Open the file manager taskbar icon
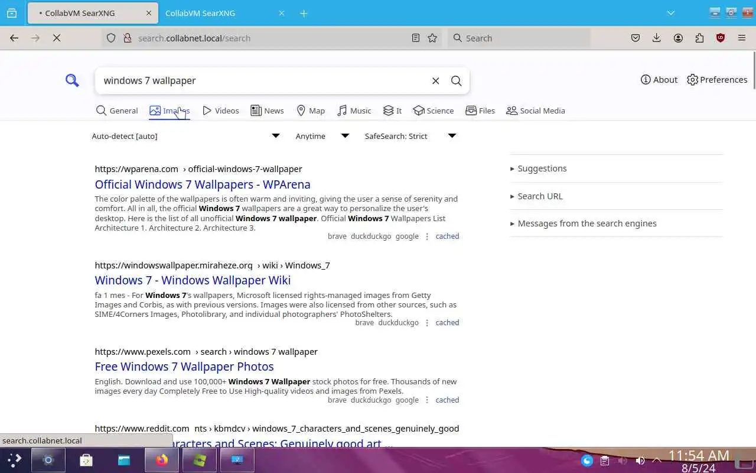 [124, 460]
